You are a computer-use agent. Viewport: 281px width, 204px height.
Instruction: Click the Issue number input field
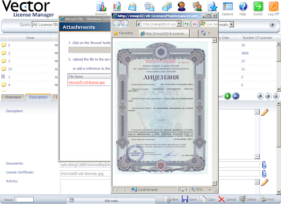24,200
